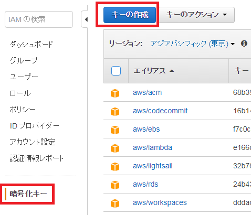Image resolution: width=251 pixels, height=215 pixels.
Task: Click the key ID starting 32b7
Action: pos(242,166)
